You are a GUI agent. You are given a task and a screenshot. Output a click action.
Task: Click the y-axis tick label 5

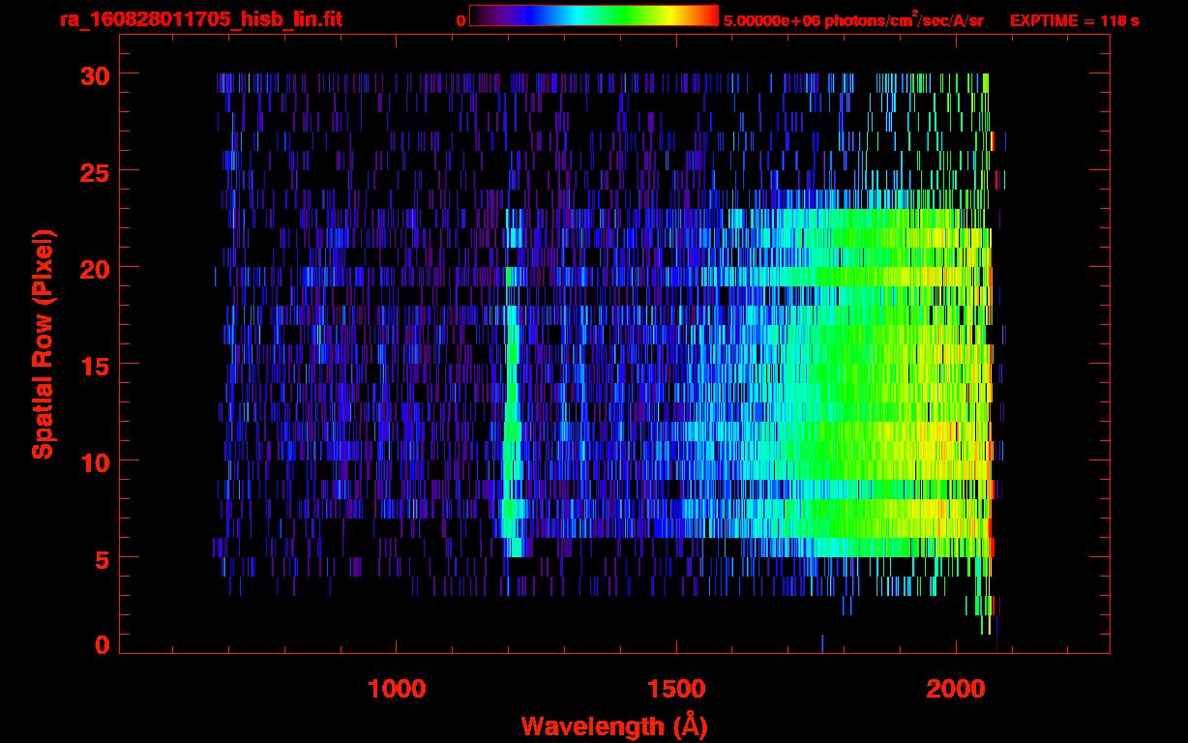tap(101, 558)
